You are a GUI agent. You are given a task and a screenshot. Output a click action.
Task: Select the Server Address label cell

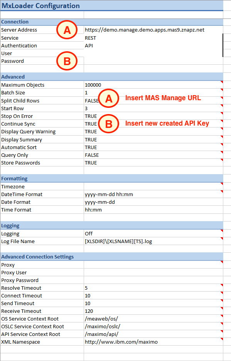click(x=42, y=30)
